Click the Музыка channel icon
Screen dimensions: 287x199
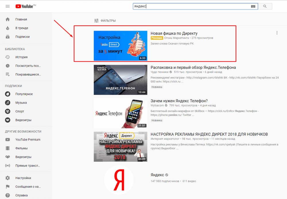pos(7,103)
